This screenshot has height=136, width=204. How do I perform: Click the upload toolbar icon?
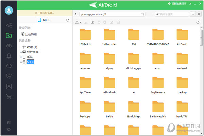tap(77, 22)
